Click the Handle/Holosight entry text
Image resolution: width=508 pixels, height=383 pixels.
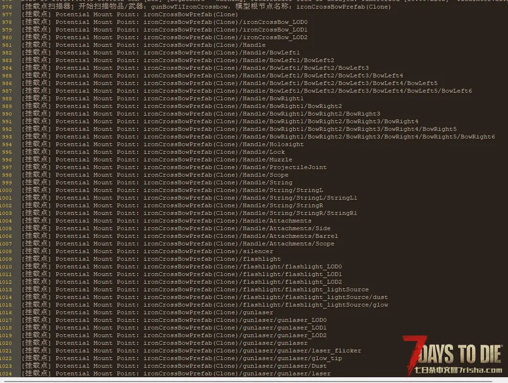[x=273, y=144]
